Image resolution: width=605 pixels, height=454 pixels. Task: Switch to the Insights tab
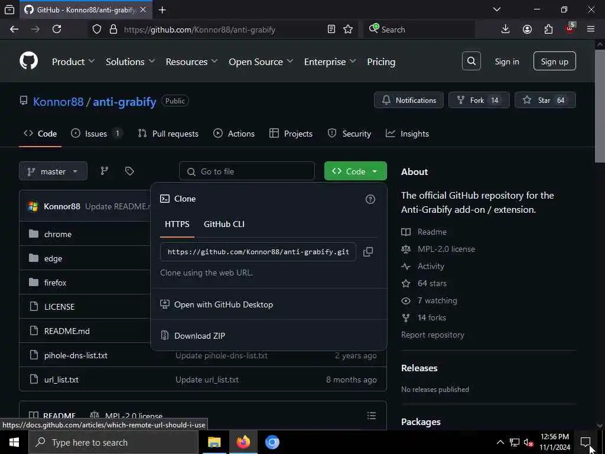(407, 134)
